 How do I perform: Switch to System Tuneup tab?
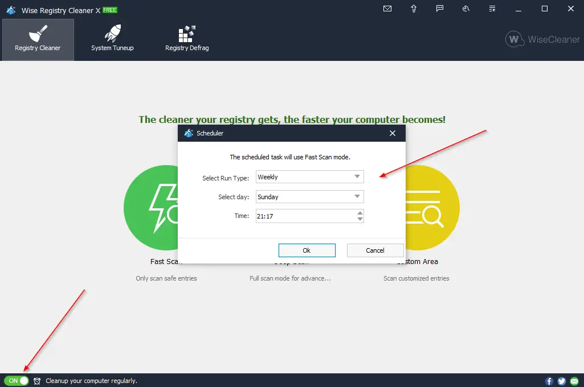click(x=112, y=39)
